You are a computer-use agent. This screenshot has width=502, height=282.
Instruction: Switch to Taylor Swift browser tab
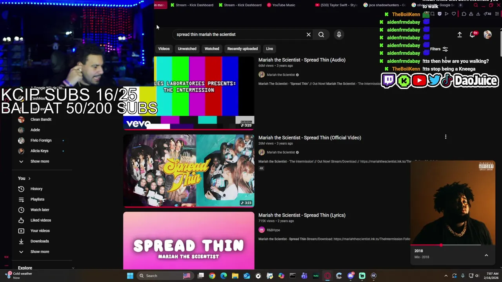click(336, 5)
